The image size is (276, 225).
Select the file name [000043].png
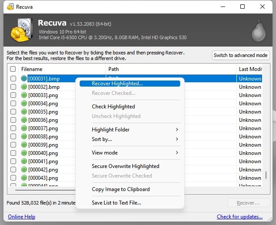click(43, 178)
